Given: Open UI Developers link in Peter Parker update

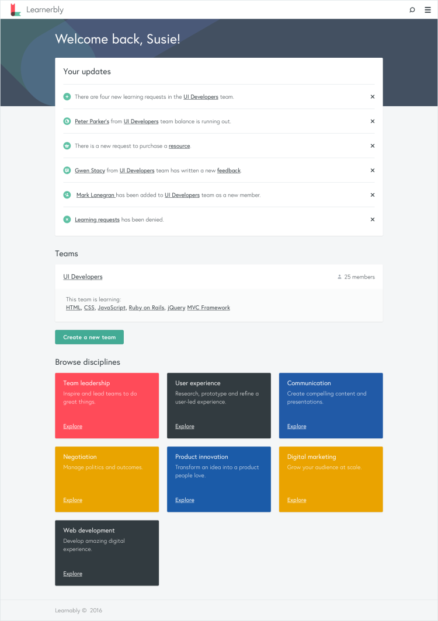Looking at the screenshot, I should coord(141,121).
